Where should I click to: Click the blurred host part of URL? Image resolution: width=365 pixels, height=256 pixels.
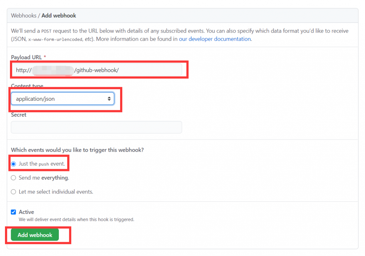(53, 70)
